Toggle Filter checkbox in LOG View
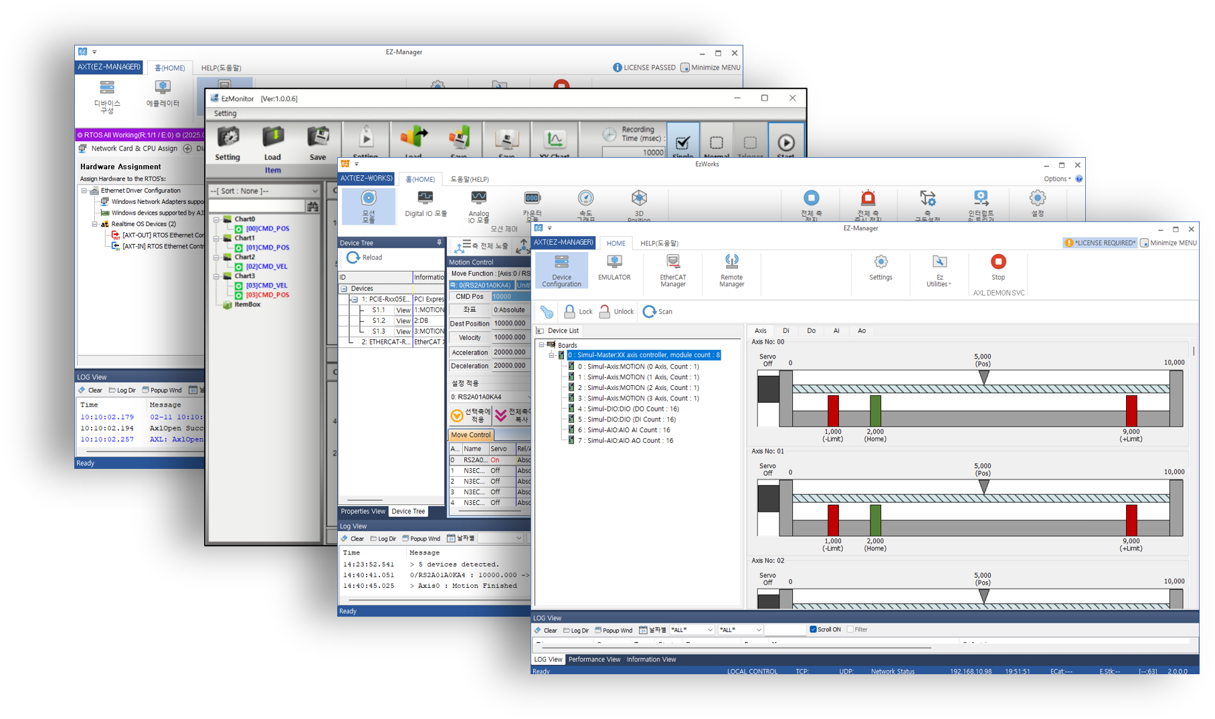 tap(850, 629)
